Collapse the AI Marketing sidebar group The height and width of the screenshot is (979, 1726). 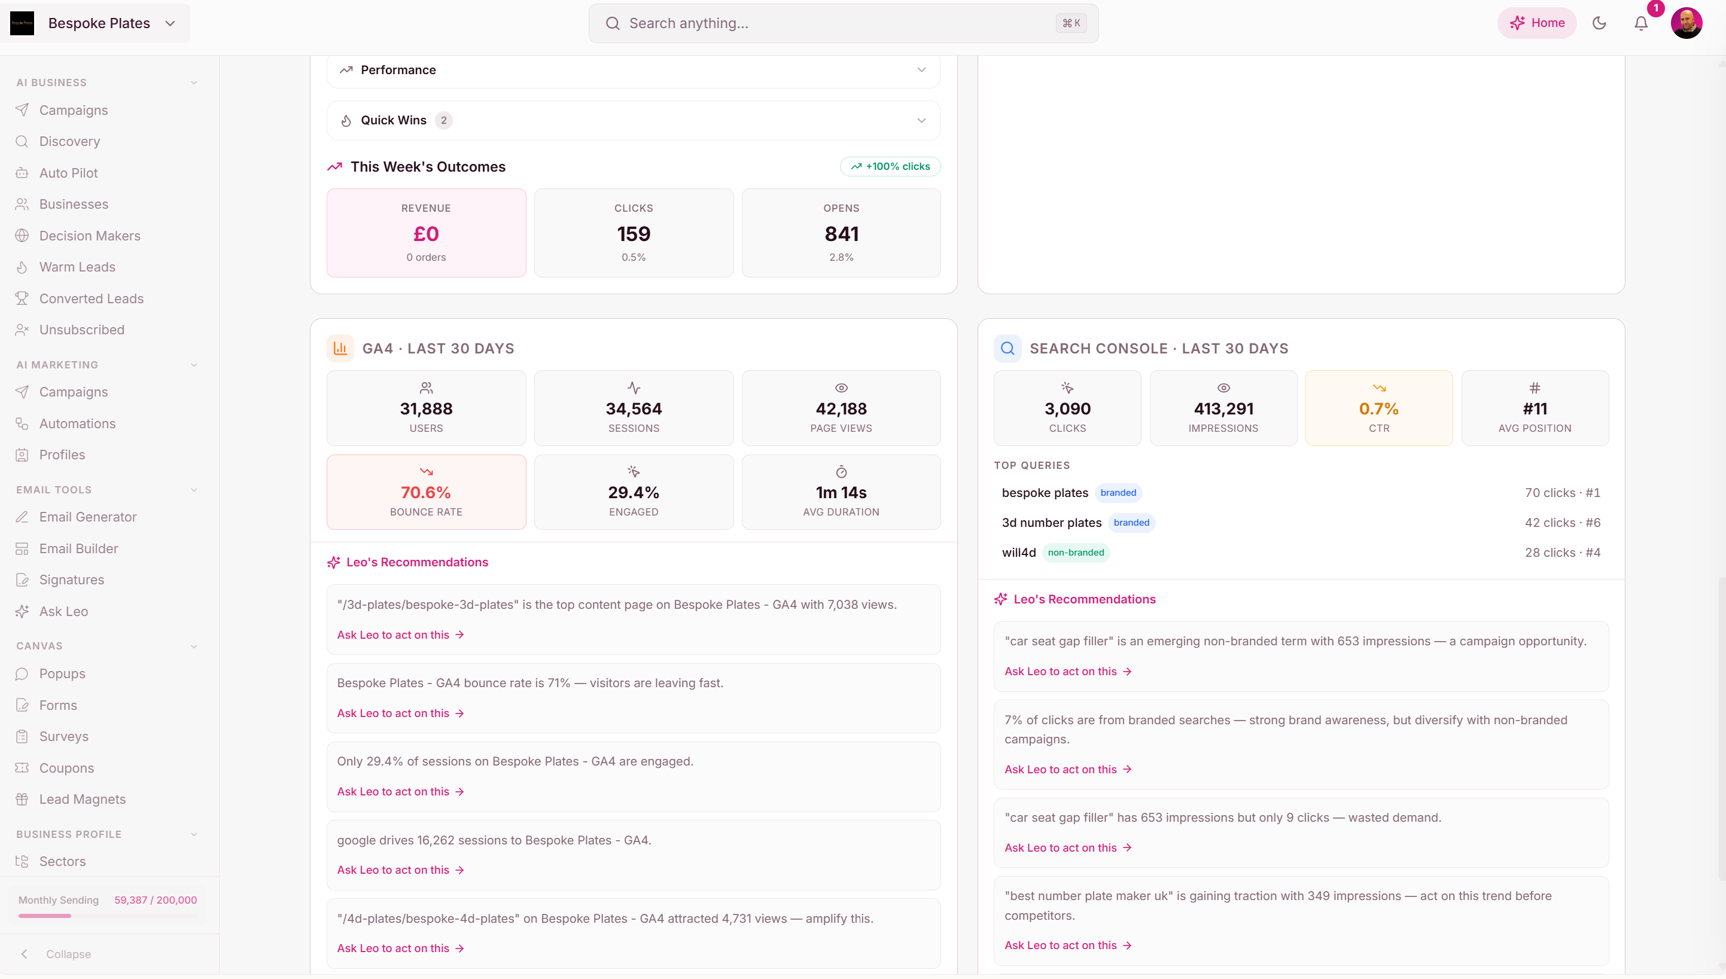(x=194, y=364)
